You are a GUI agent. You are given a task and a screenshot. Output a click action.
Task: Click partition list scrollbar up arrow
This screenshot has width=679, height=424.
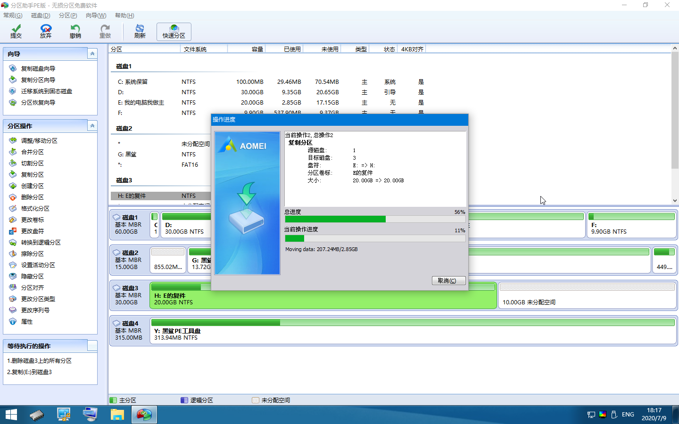pos(675,48)
